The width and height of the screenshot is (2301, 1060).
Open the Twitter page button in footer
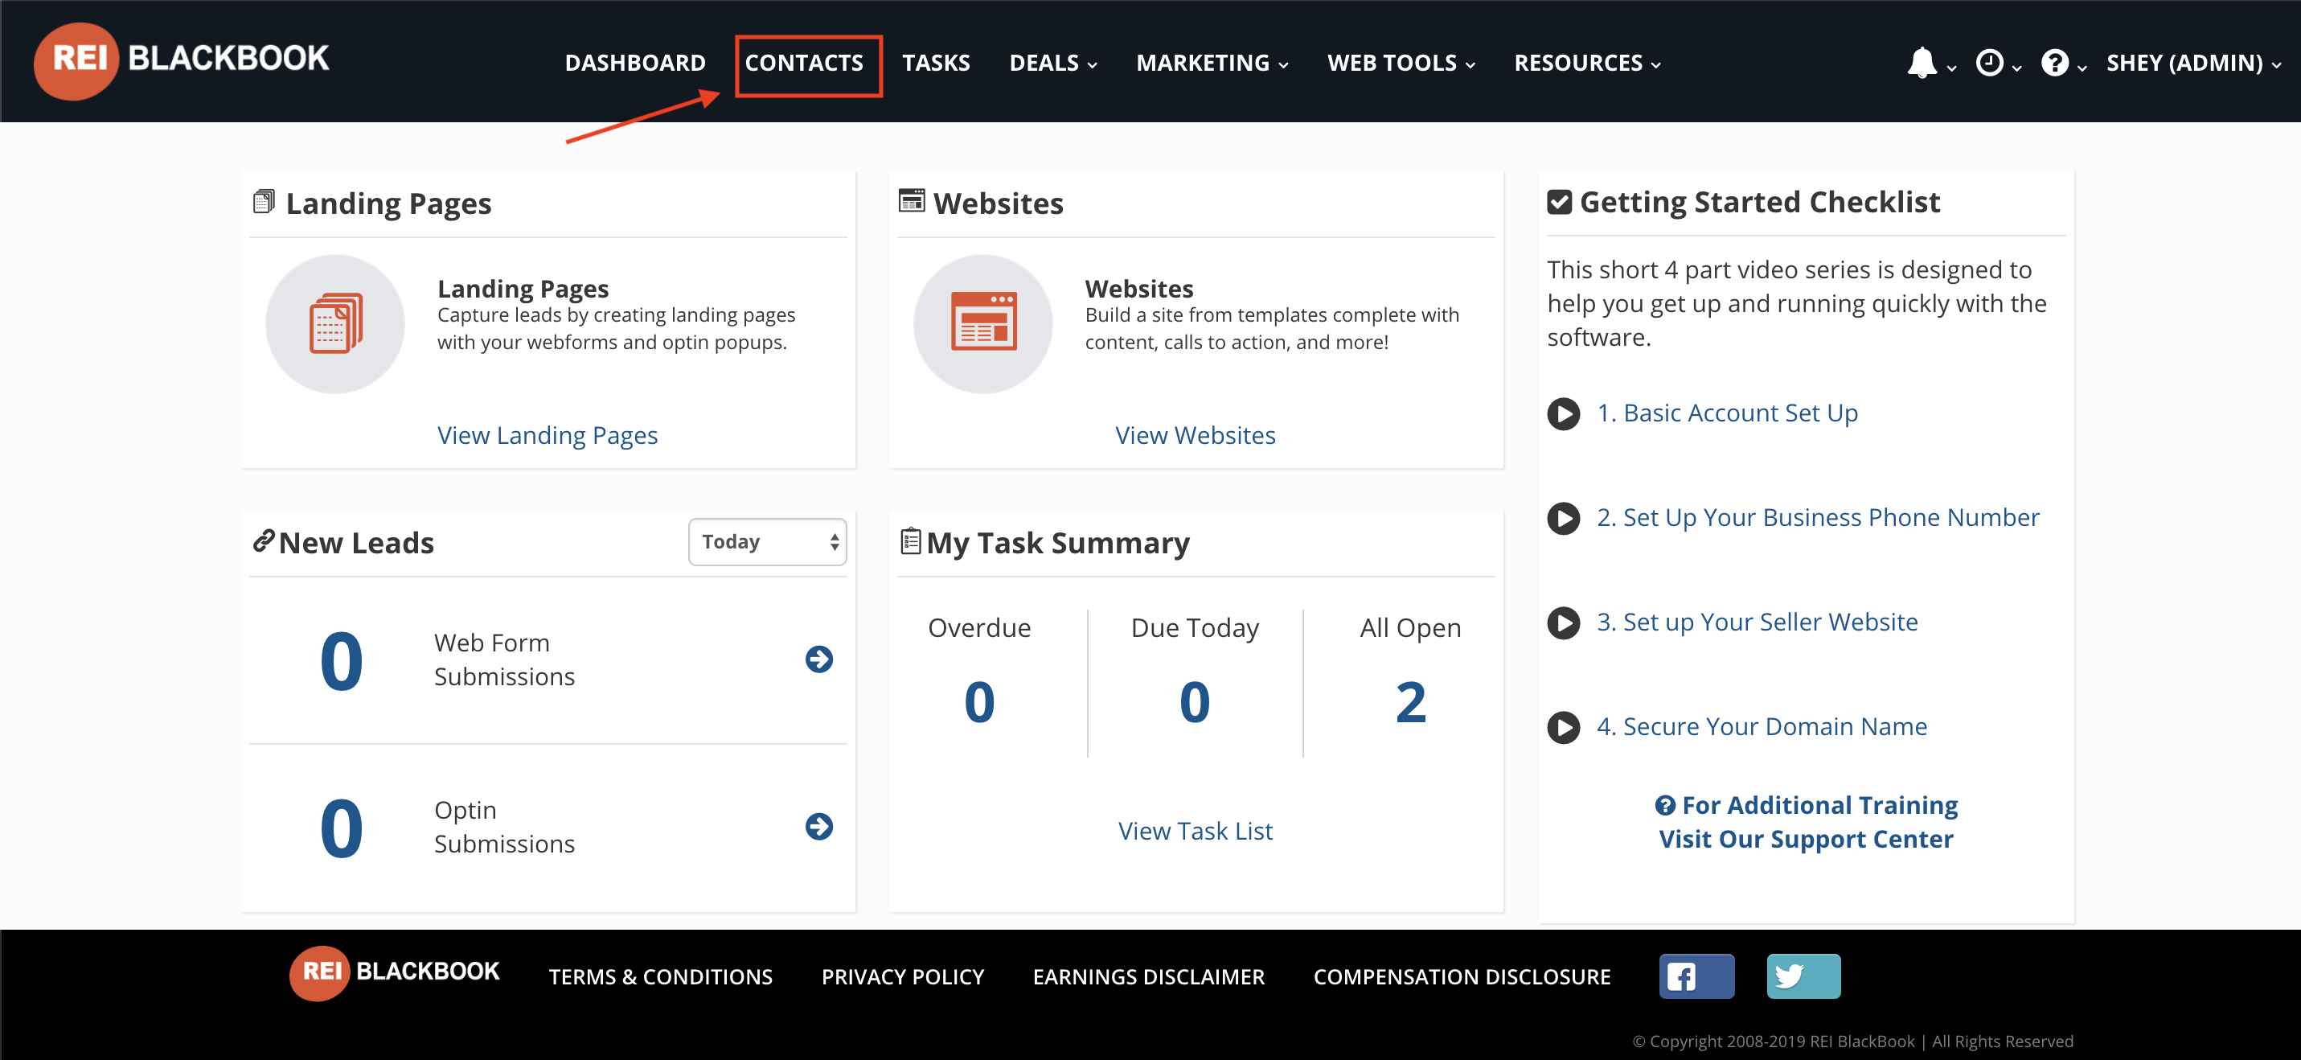pos(1803,976)
